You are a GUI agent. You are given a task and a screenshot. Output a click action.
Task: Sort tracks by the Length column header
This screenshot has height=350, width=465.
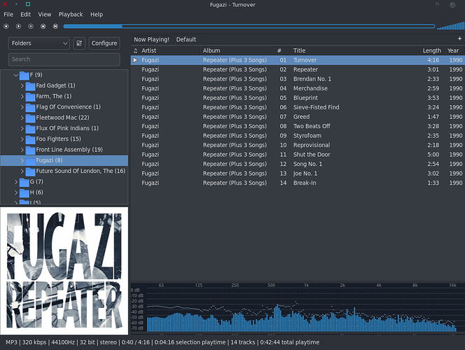click(x=431, y=50)
